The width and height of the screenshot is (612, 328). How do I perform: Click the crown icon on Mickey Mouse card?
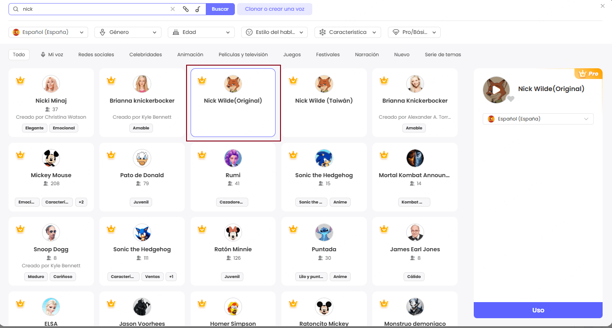pyautogui.click(x=20, y=155)
